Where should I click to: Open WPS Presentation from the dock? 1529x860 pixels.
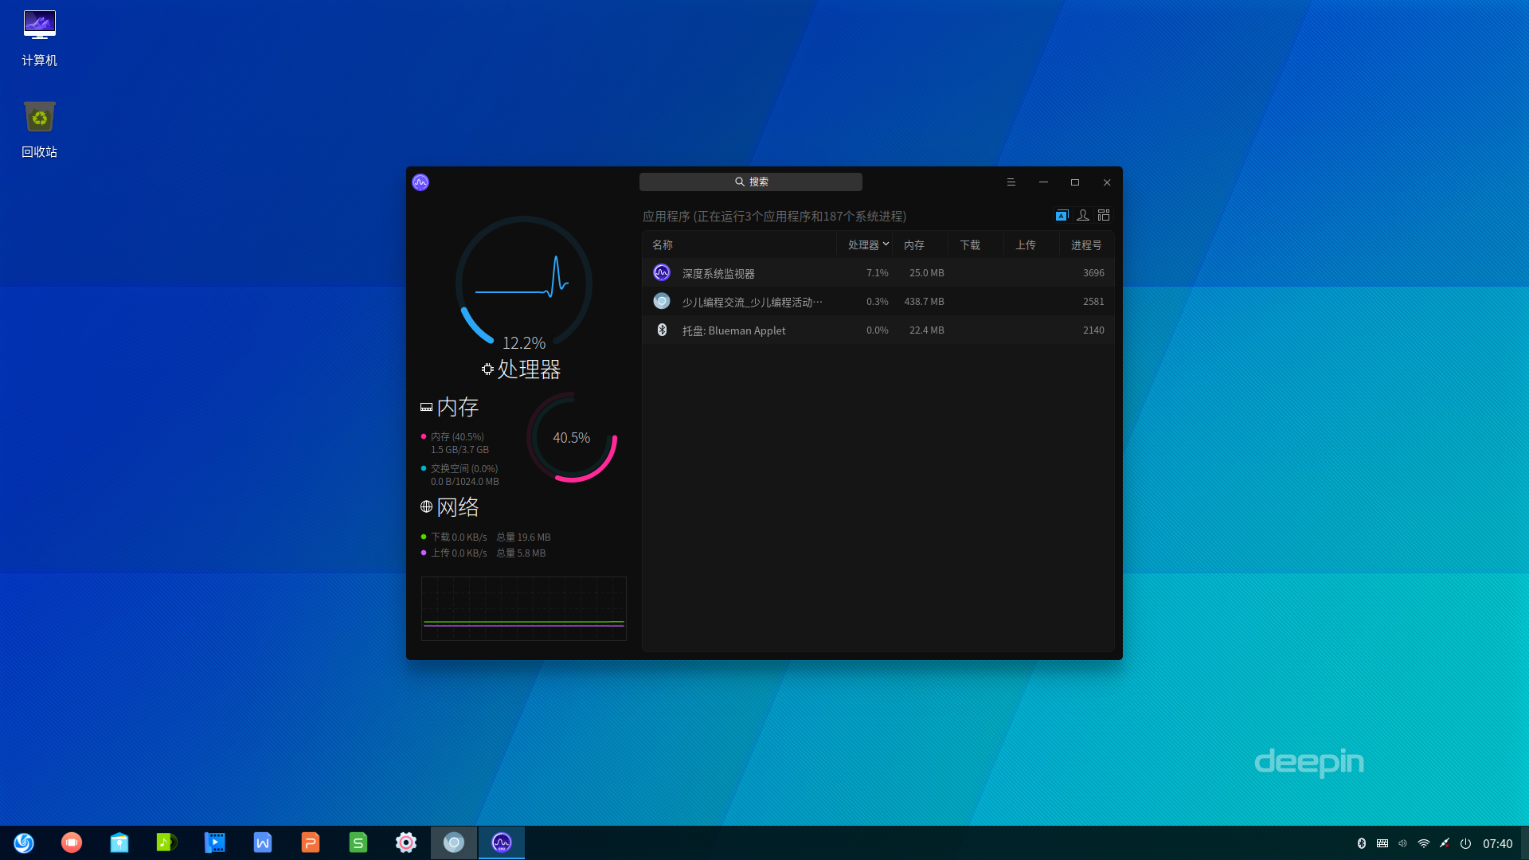[x=311, y=842]
